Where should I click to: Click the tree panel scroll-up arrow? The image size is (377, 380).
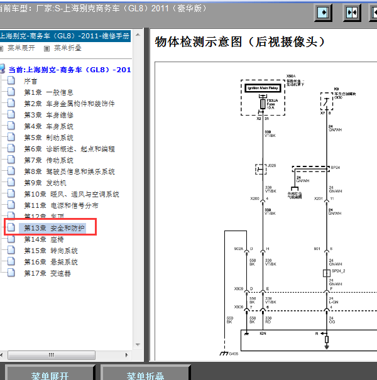138,35
